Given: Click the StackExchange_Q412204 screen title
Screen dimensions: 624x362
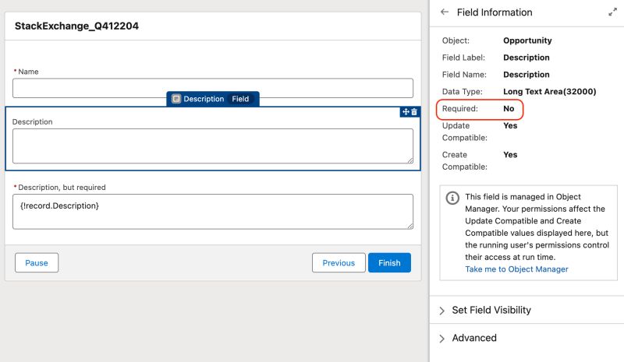Looking at the screenshot, I should click(77, 26).
